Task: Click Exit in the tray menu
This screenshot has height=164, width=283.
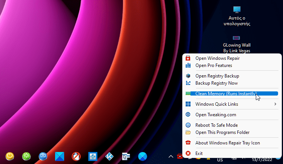Action: (x=199, y=153)
